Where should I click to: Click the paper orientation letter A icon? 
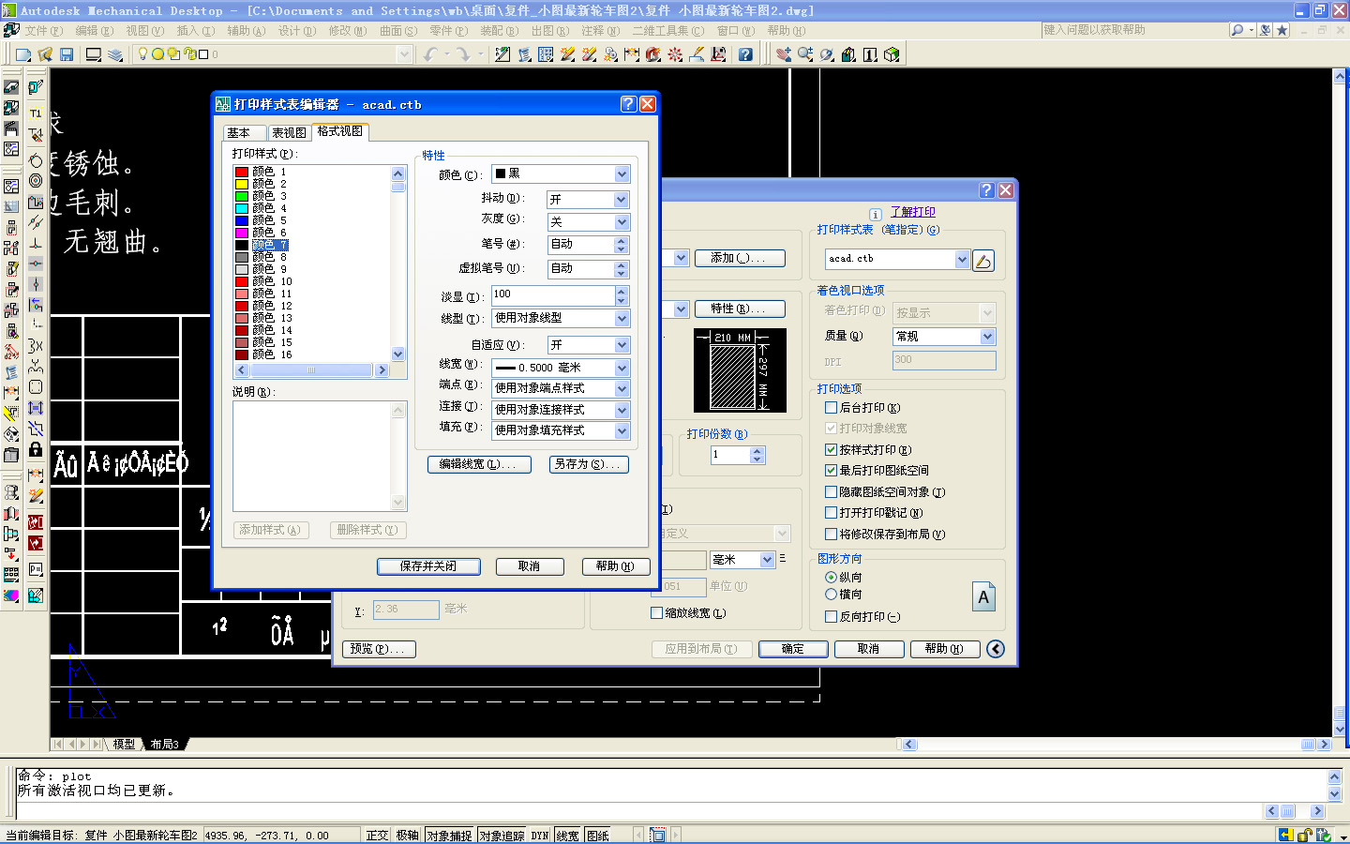pos(983,596)
